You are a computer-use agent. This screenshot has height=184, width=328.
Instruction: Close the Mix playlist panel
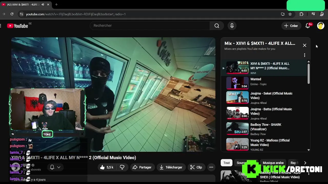304,45
